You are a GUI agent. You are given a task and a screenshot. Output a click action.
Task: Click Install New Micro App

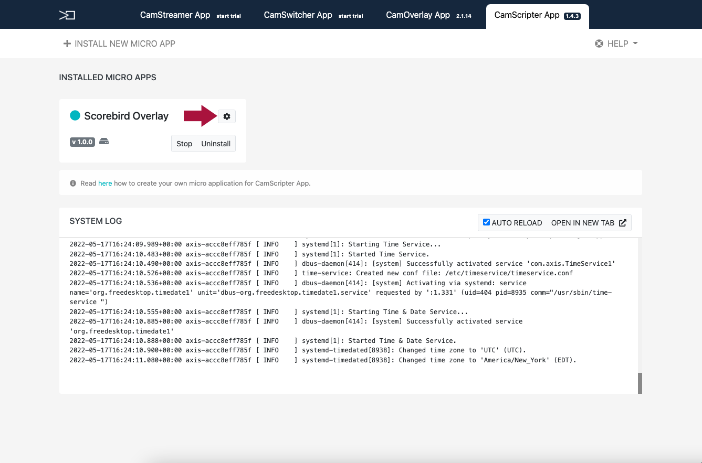[119, 44]
